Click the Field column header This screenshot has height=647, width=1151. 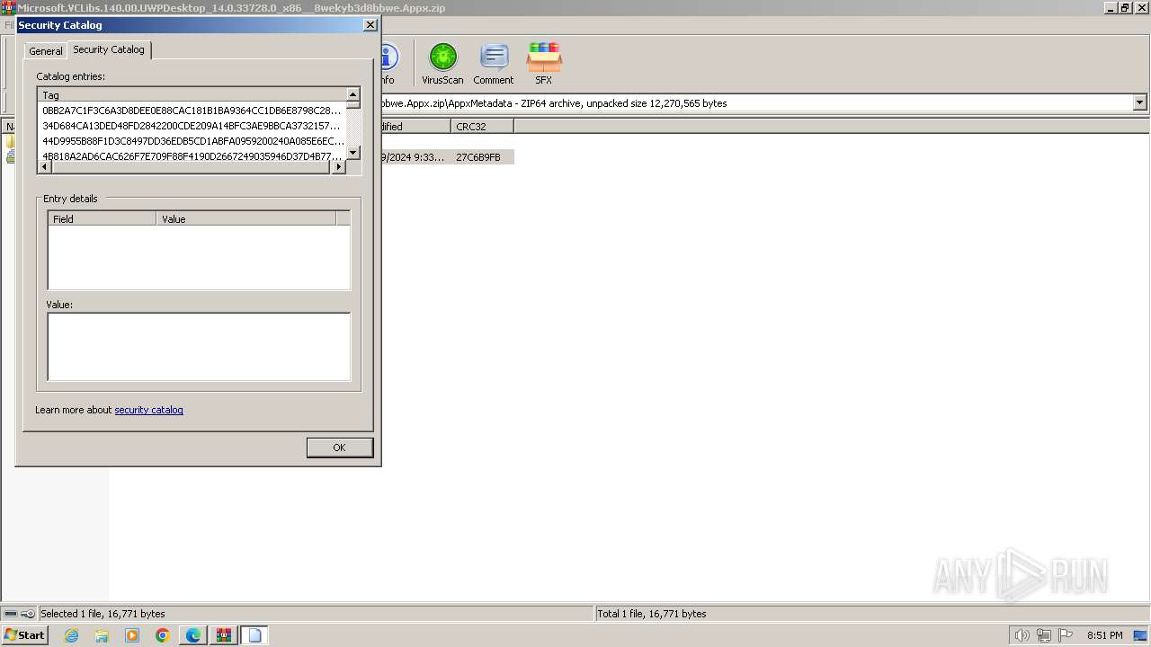pyautogui.click(x=102, y=218)
